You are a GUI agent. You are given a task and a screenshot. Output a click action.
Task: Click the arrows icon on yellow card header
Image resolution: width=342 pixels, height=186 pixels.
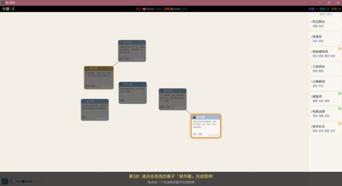click(110, 69)
